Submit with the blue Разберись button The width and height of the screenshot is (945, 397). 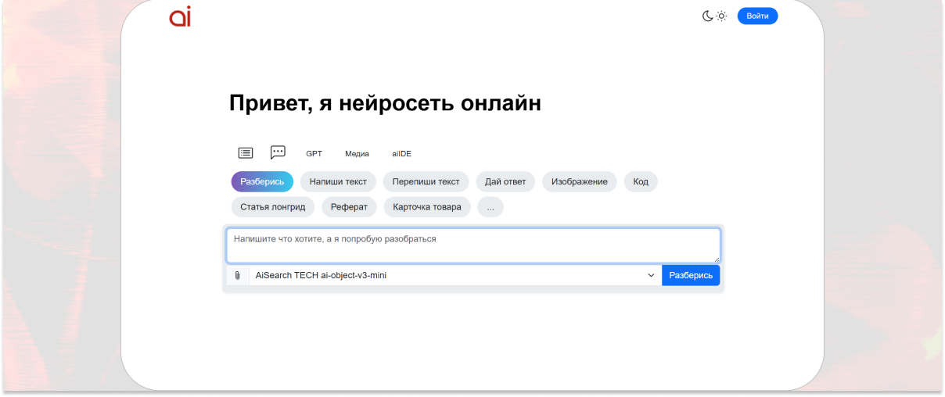point(691,275)
